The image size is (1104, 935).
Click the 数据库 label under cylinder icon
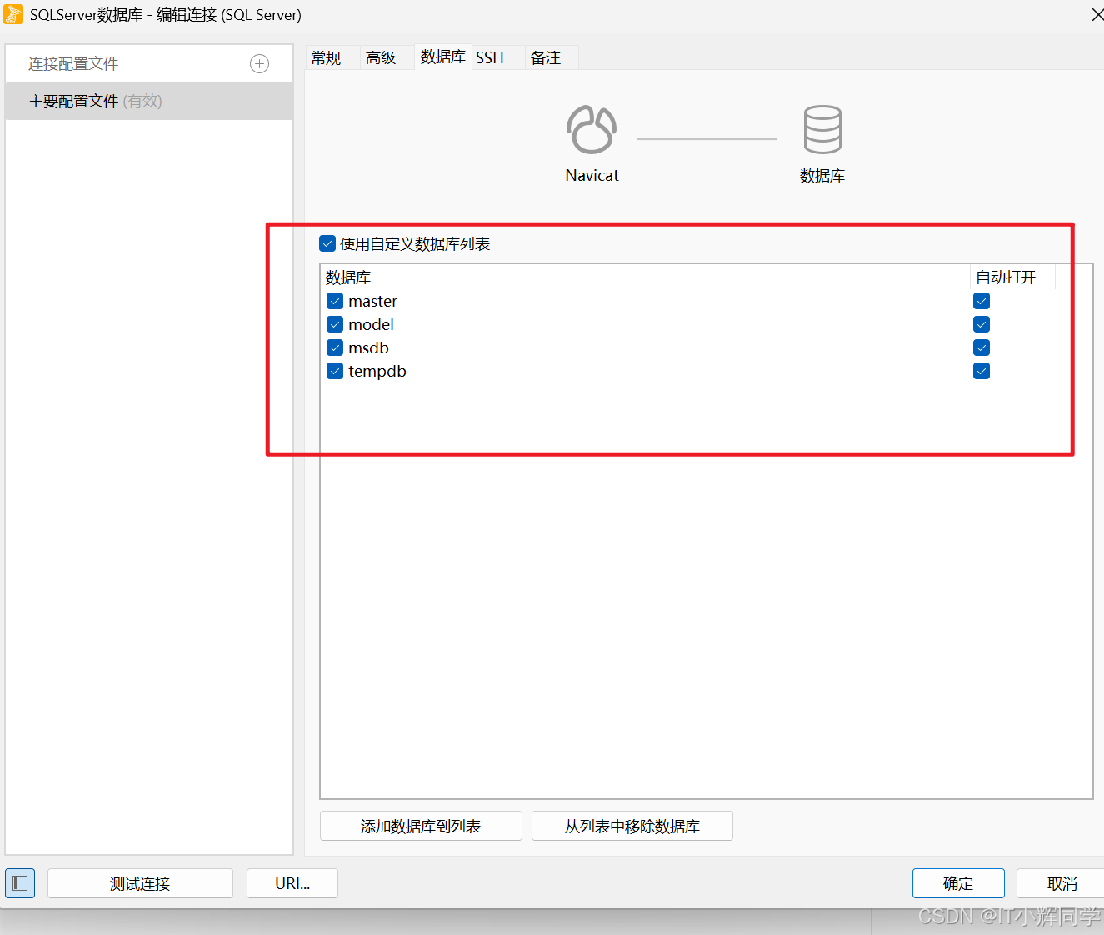[822, 176]
